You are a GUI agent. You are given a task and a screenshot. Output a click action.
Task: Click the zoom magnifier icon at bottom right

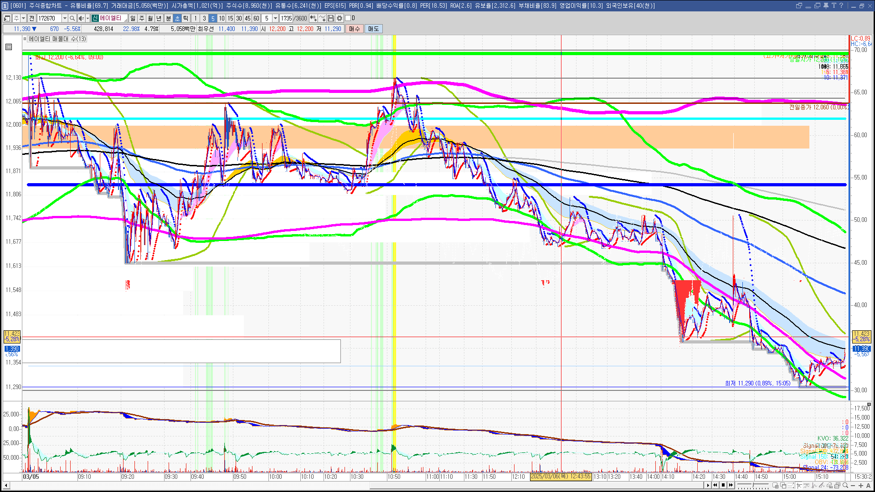point(845,485)
